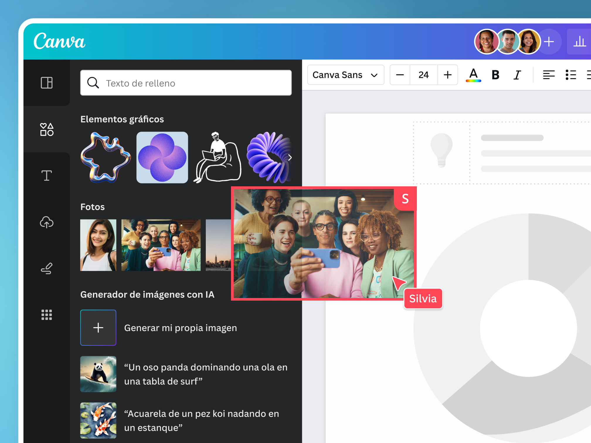Increase font size with the plus stepper
Viewport: 591px width, 443px height.
pos(448,75)
